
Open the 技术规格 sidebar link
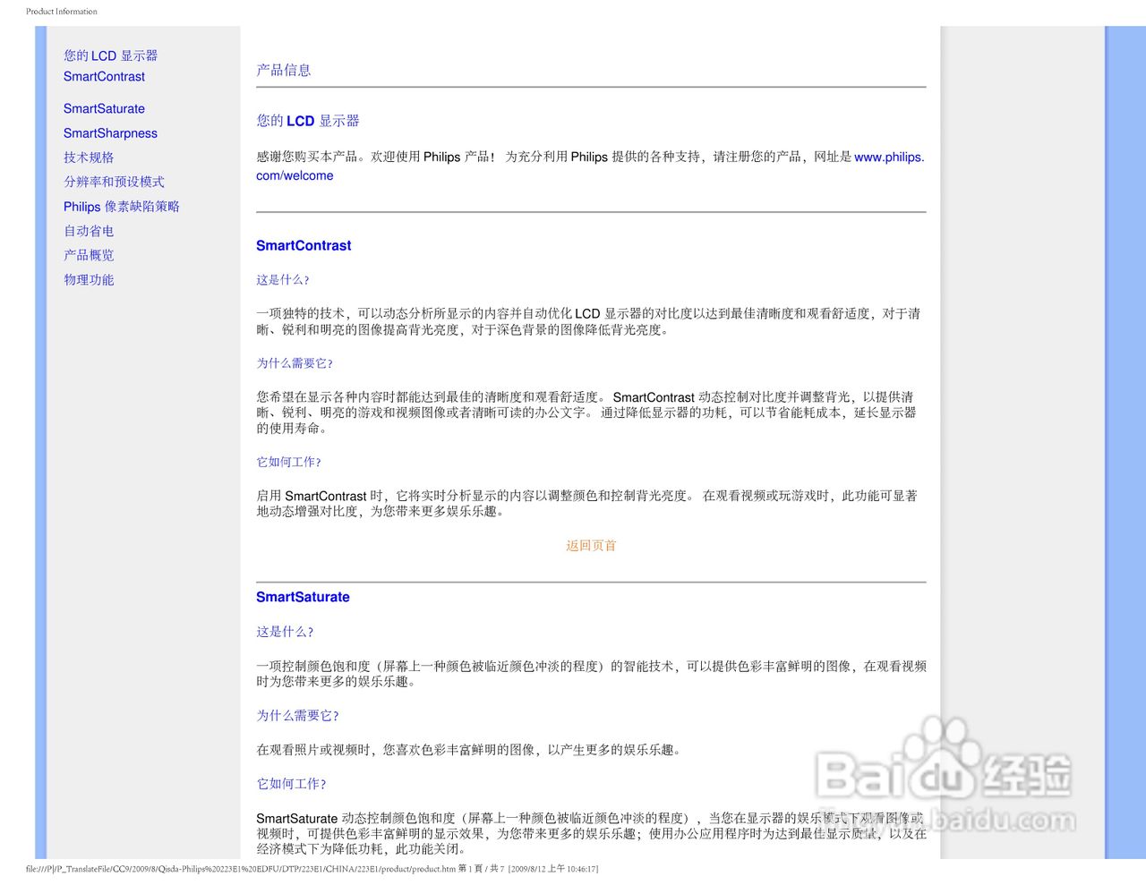click(89, 157)
